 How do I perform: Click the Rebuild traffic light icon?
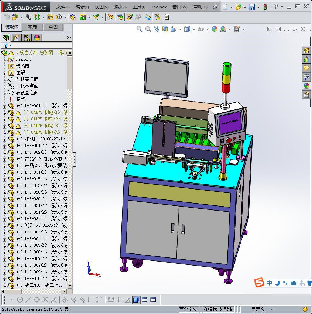(265, 7)
